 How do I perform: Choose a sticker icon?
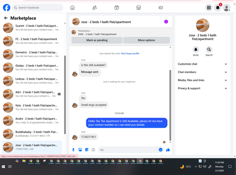[87, 150]
